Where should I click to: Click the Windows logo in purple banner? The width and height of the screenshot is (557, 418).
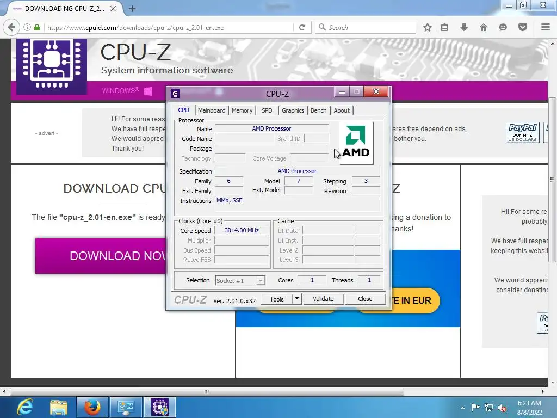click(148, 91)
